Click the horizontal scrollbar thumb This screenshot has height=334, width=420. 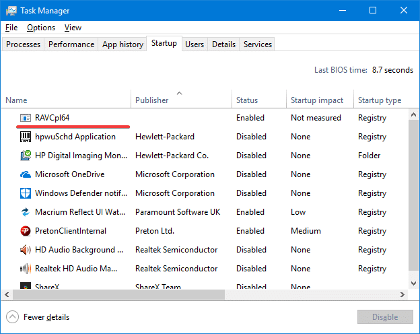[118, 294]
